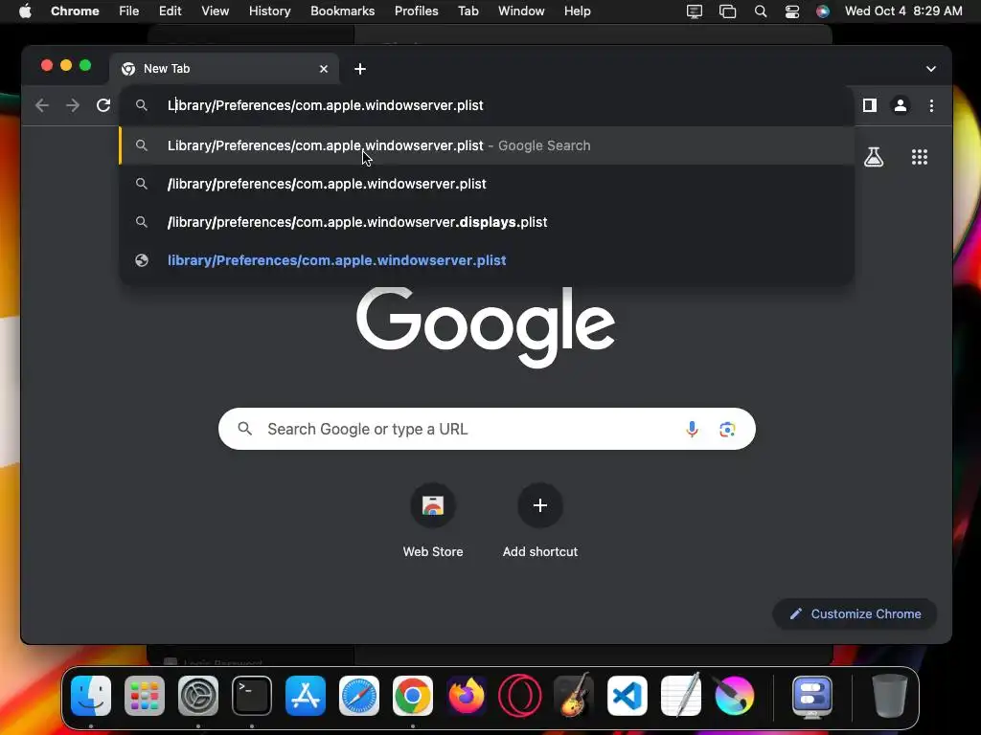Search by image with Google Lens
Image resolution: width=981 pixels, height=735 pixels.
[727, 430]
